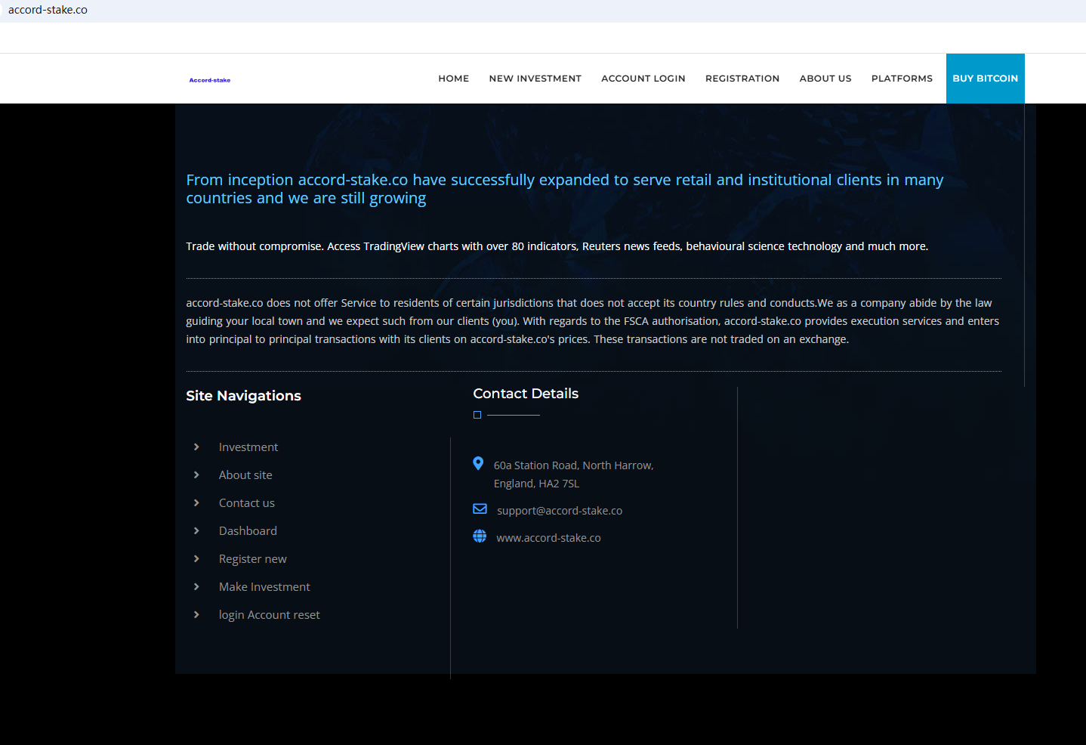The image size is (1086, 745).
Task: Click the chevron beside Investment
Action: pos(196,447)
